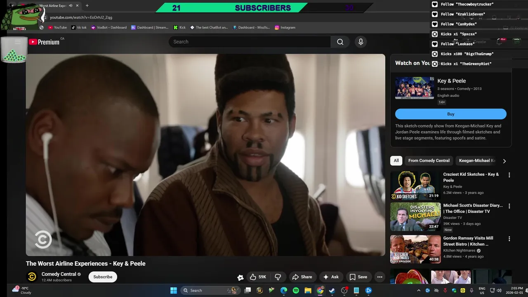
Task: Save the video to a playlist
Action: (358, 277)
